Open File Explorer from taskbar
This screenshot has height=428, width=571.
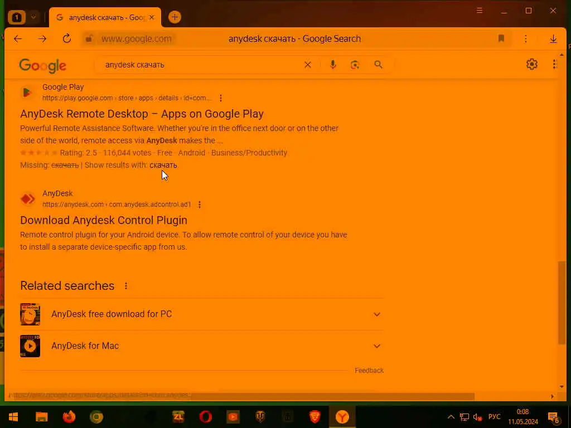[x=41, y=417]
